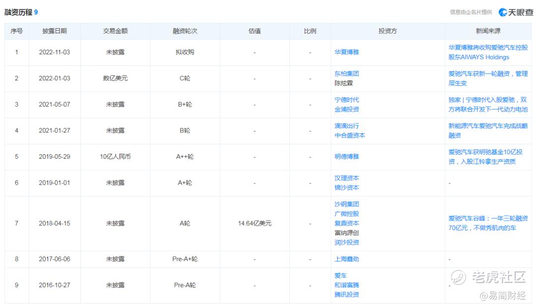Open investor link 腾讯投资
The image size is (536, 308).
[x=346, y=295]
